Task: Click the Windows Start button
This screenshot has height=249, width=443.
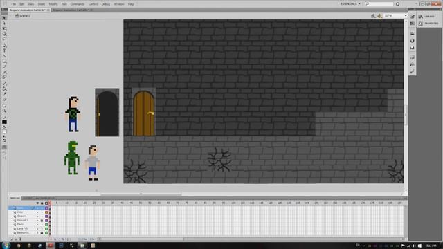Action: pyautogui.click(x=6, y=246)
